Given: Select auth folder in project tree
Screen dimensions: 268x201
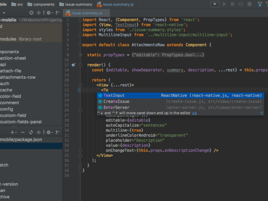Looking at the screenshot, I should point(4,84).
